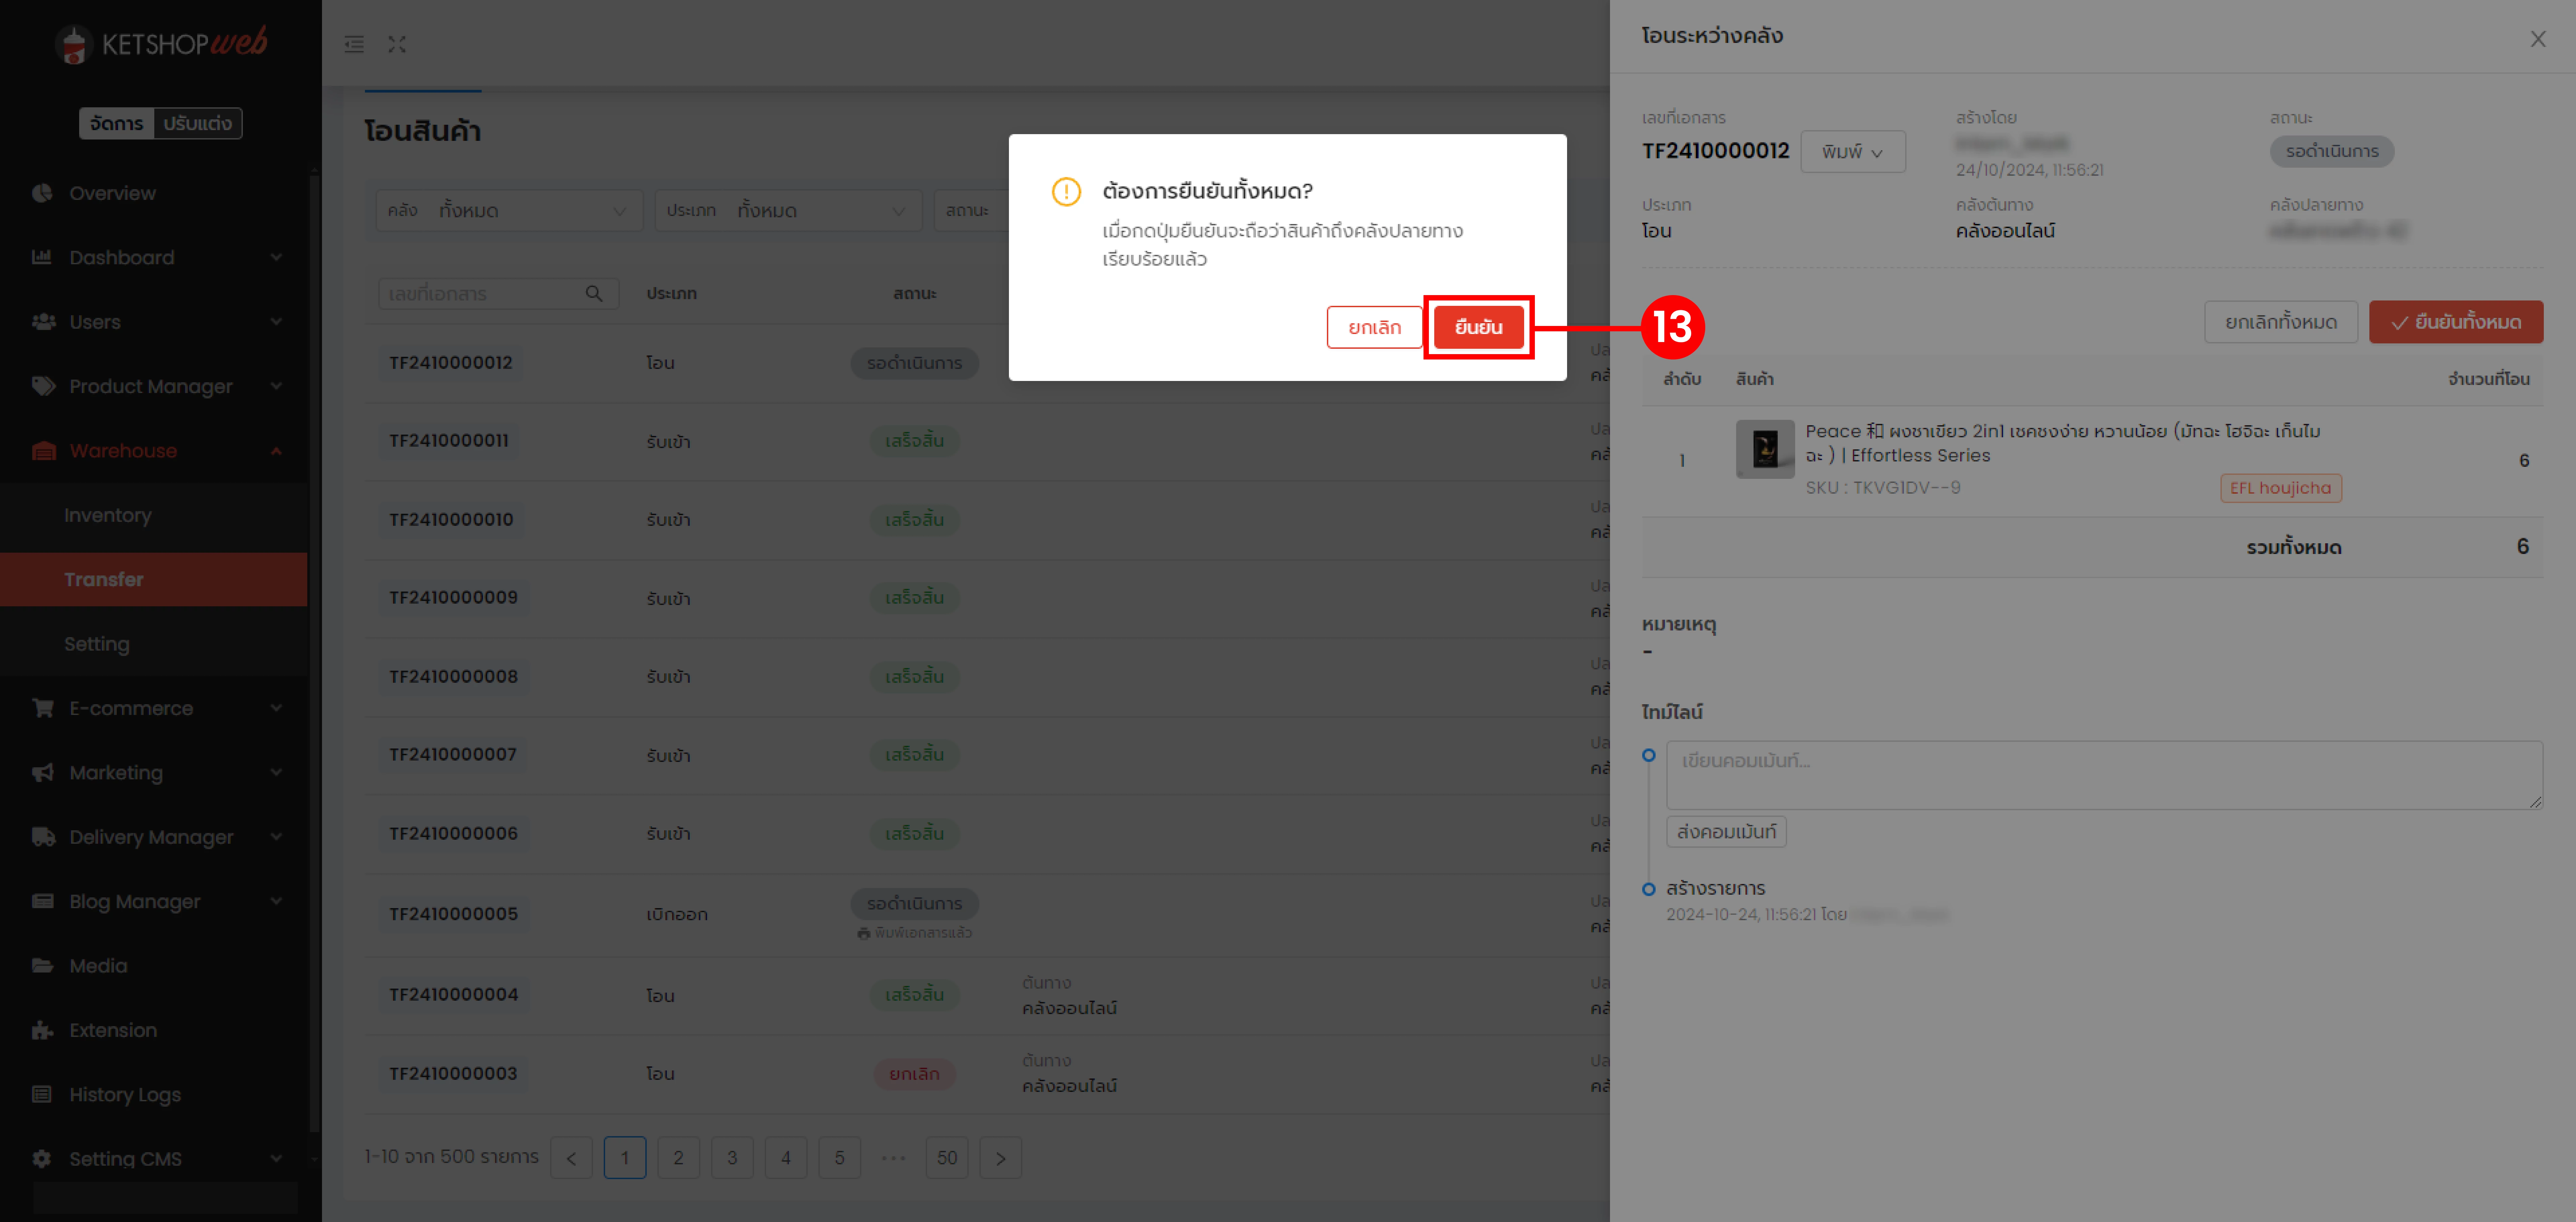Image resolution: width=2576 pixels, height=1222 pixels.
Task: Click the Overview pie chart icon
Action: click(42, 193)
